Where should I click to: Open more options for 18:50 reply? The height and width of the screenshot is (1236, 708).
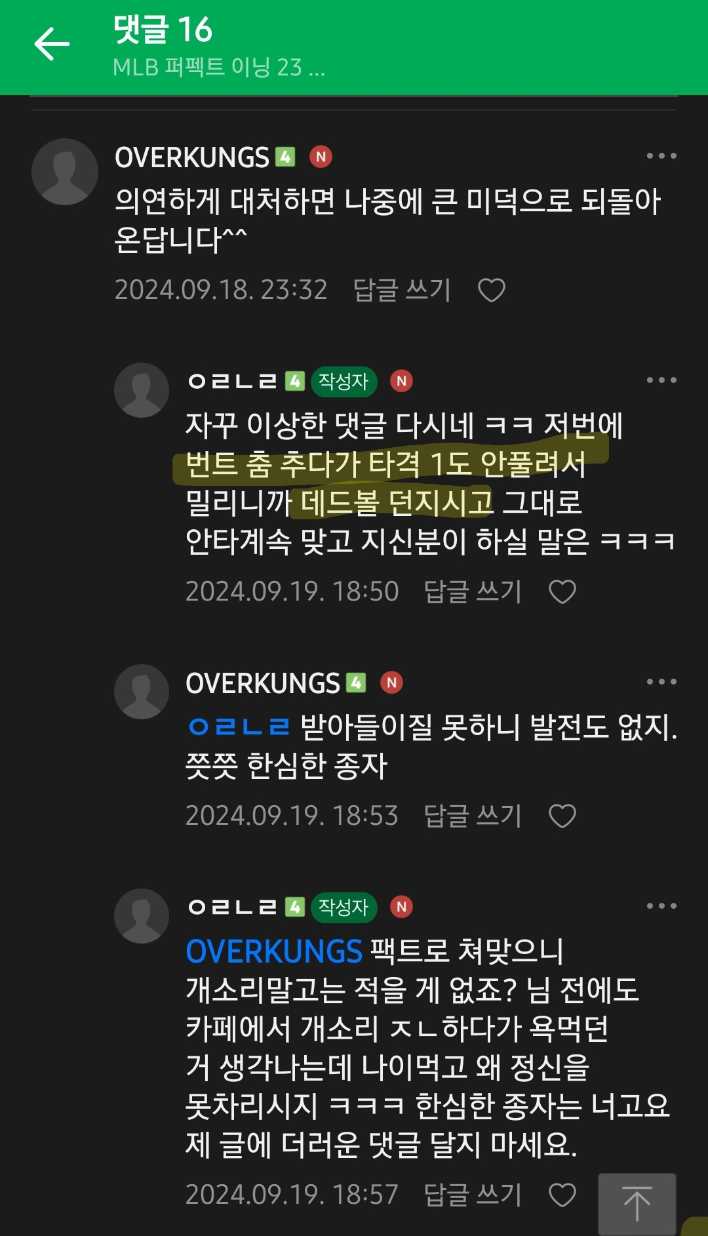click(x=661, y=380)
